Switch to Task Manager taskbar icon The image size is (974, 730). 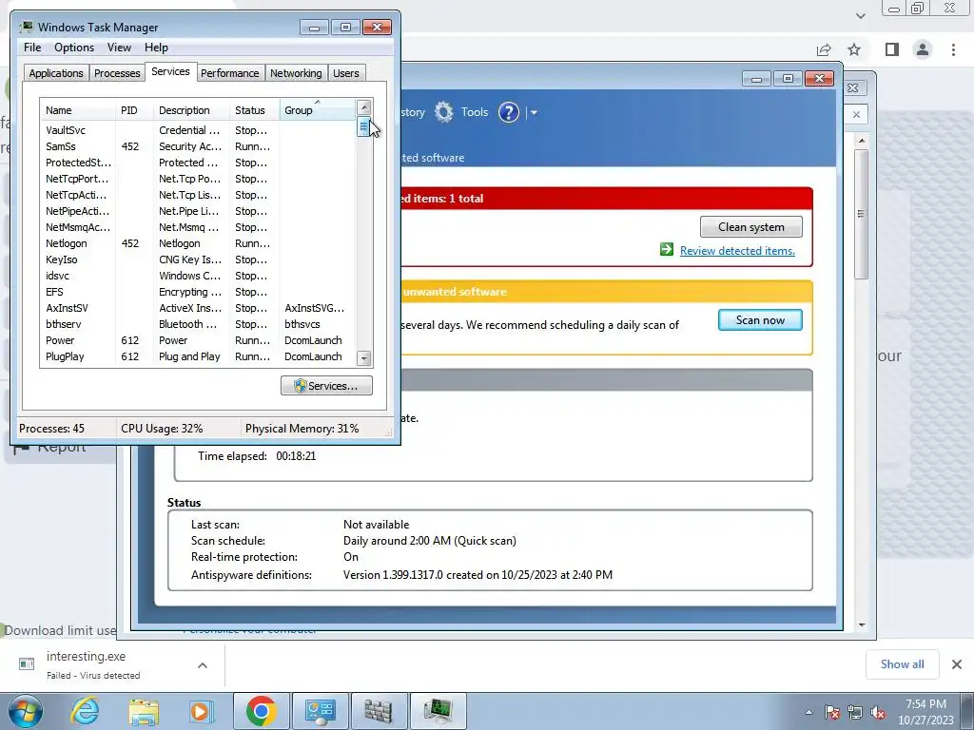pos(438,711)
